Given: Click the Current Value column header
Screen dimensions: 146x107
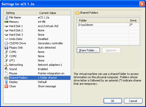Looking at the screenshot, I should 54,13.
